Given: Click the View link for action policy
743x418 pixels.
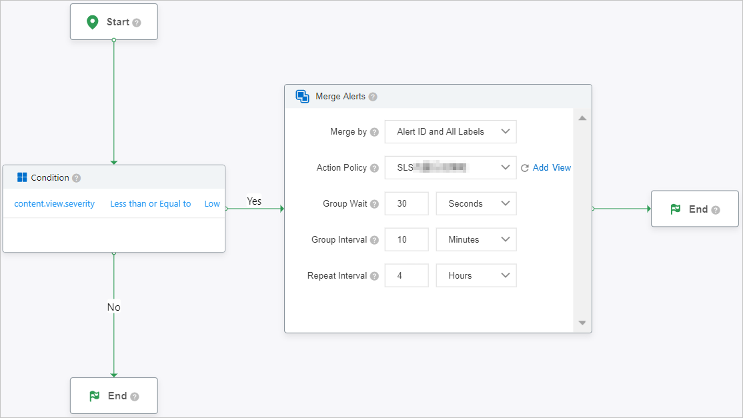Looking at the screenshot, I should pyautogui.click(x=562, y=168).
